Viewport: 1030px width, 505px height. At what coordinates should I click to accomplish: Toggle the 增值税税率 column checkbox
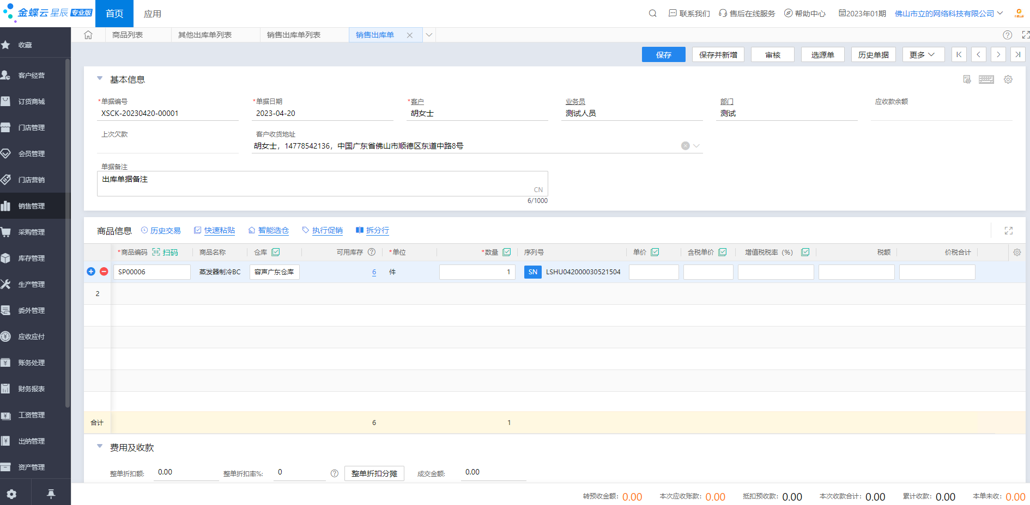tap(805, 252)
